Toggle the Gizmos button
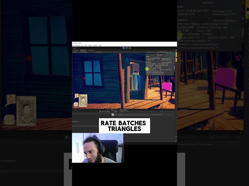Screen dimensions: 249x186 click(170, 52)
